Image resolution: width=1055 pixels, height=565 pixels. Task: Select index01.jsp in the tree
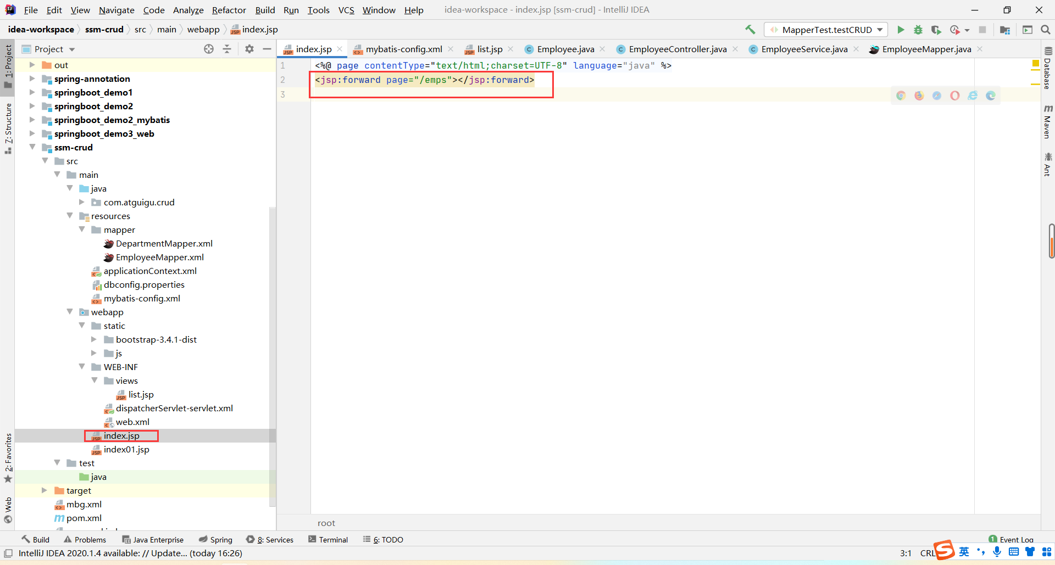pyautogui.click(x=120, y=449)
